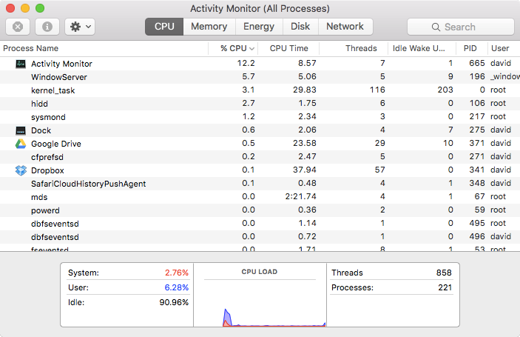The width and height of the screenshot is (520, 337).
Task: Click the magnifier icon in Search field
Action: [x=436, y=27]
